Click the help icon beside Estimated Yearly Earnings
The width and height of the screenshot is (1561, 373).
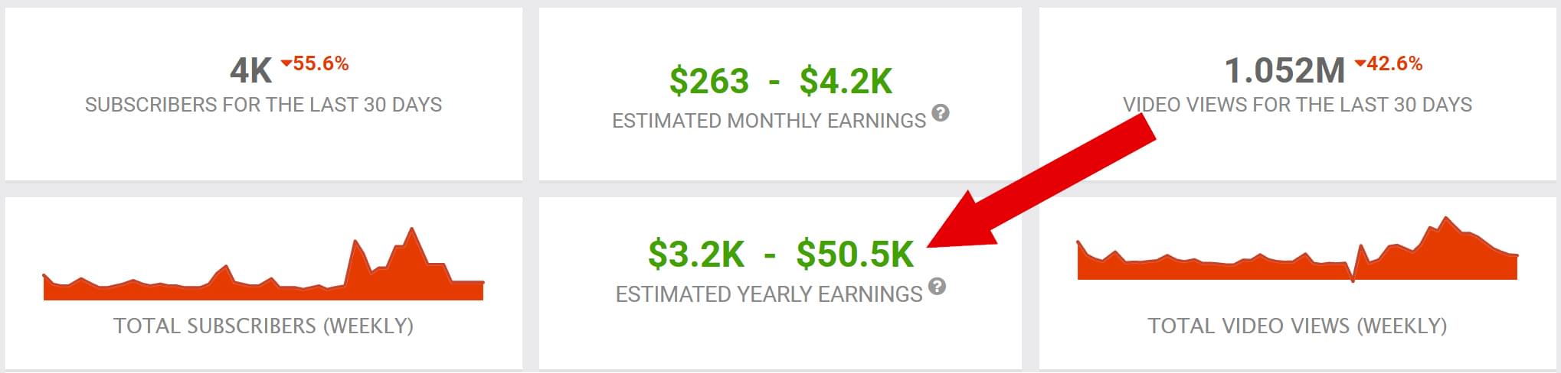click(x=937, y=287)
